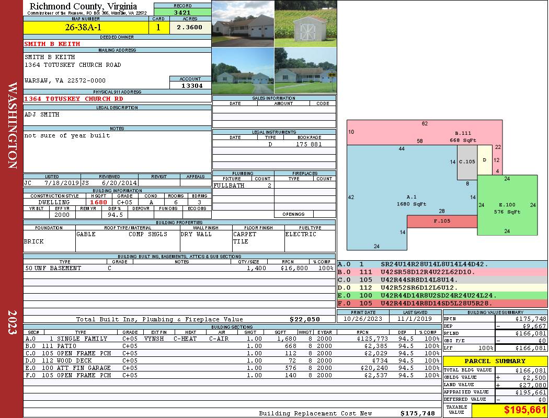Click D.0 112 WOOD DECK section row
The image size is (549, 418).
coord(232,361)
